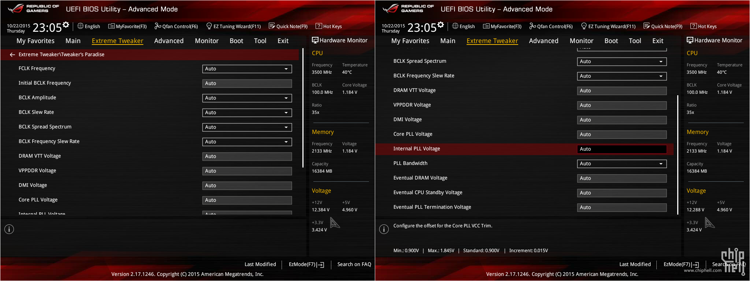Screen dimensions: 750x281
Task: Click DMI Voltage field in right window
Action: 622,120
